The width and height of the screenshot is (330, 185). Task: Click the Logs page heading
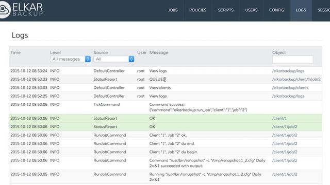[20, 35]
